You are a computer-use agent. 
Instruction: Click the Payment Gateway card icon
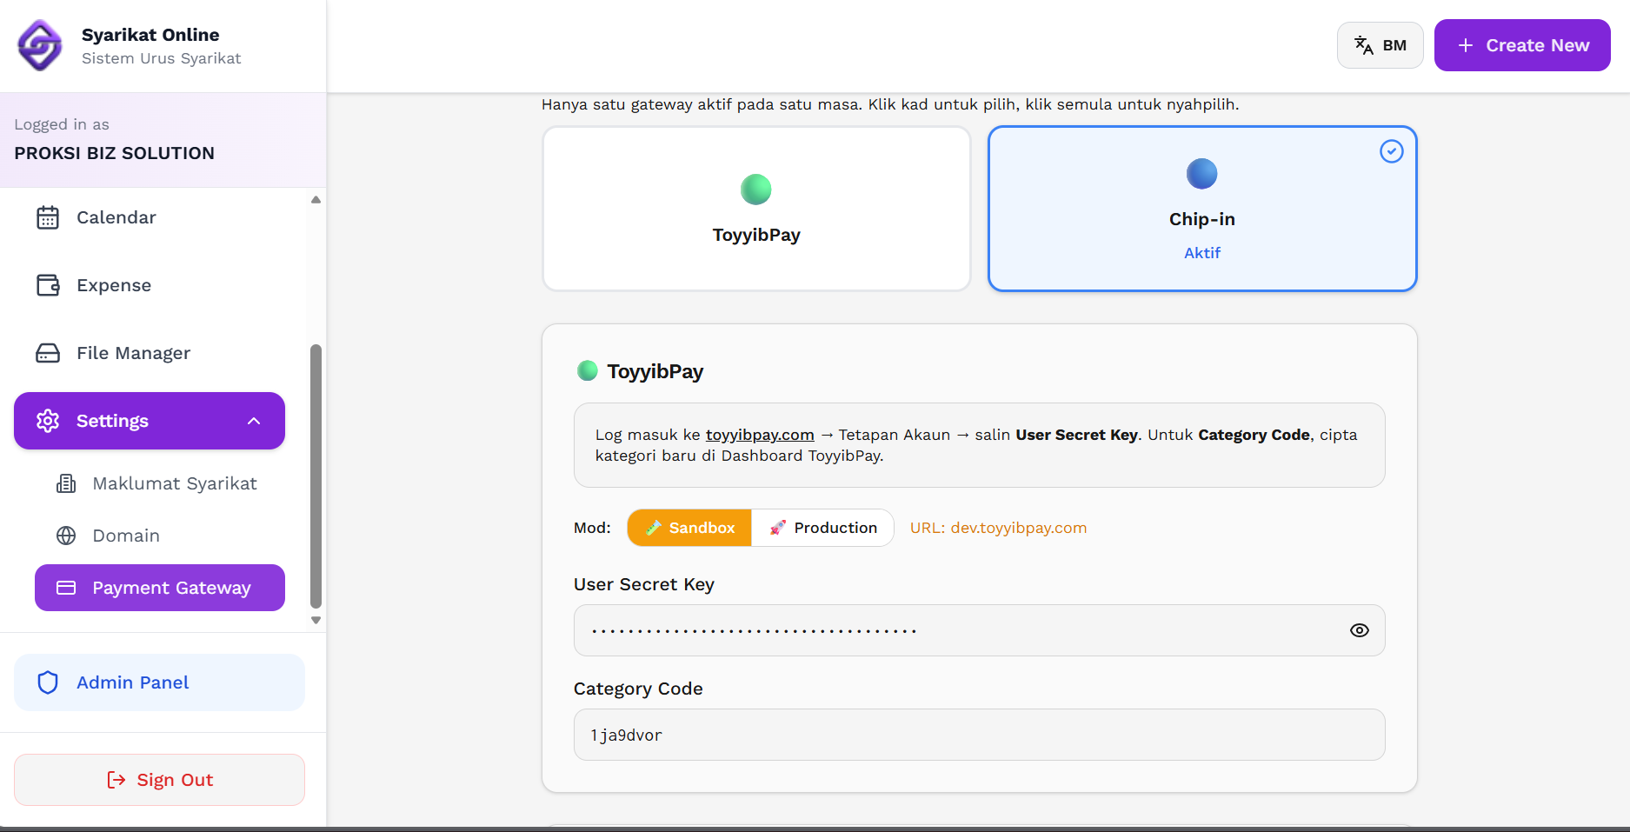(66, 588)
